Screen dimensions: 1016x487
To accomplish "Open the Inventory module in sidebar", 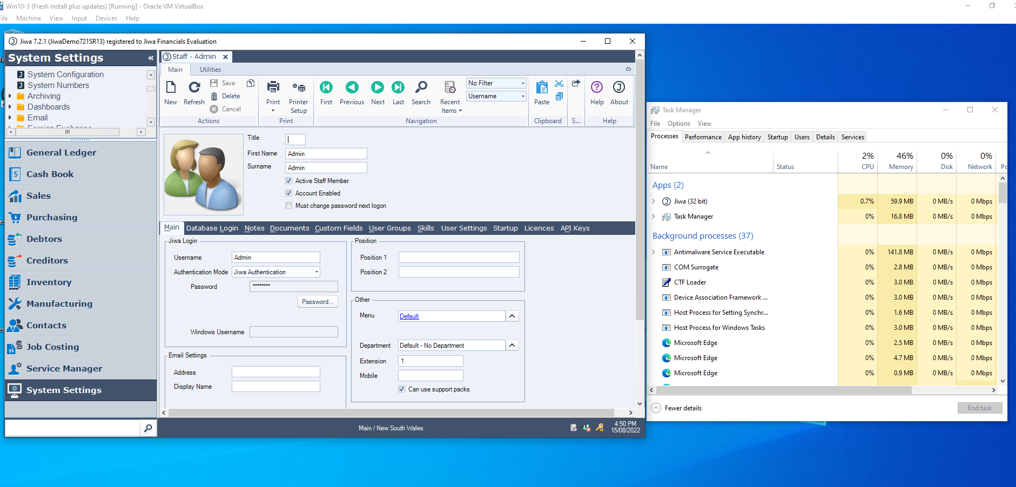I will coord(49,282).
